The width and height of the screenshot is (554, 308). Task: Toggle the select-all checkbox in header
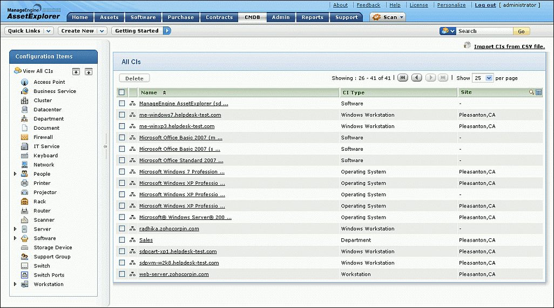[122, 92]
